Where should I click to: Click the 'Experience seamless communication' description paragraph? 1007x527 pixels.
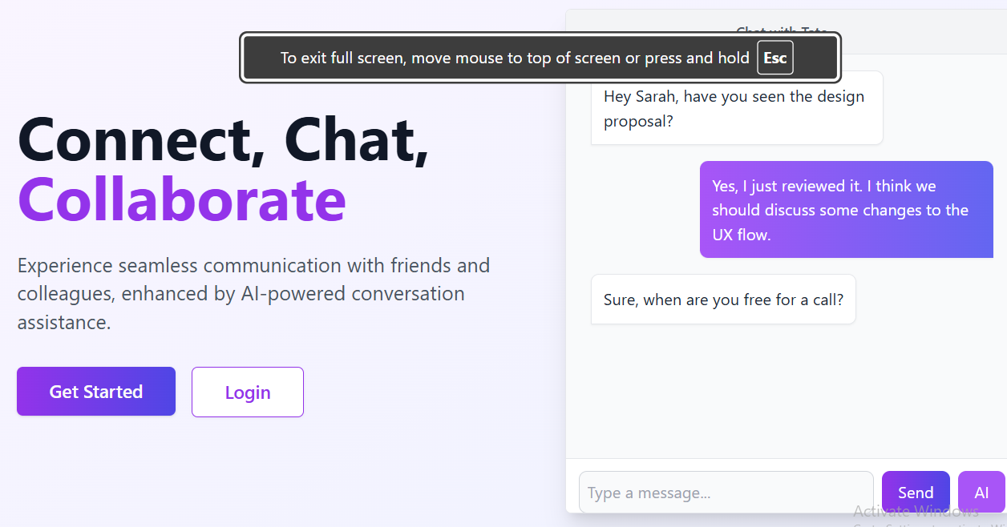pyautogui.click(x=253, y=294)
